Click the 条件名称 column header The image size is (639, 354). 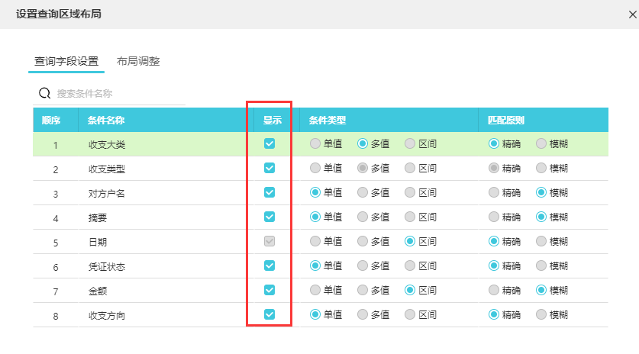(106, 120)
